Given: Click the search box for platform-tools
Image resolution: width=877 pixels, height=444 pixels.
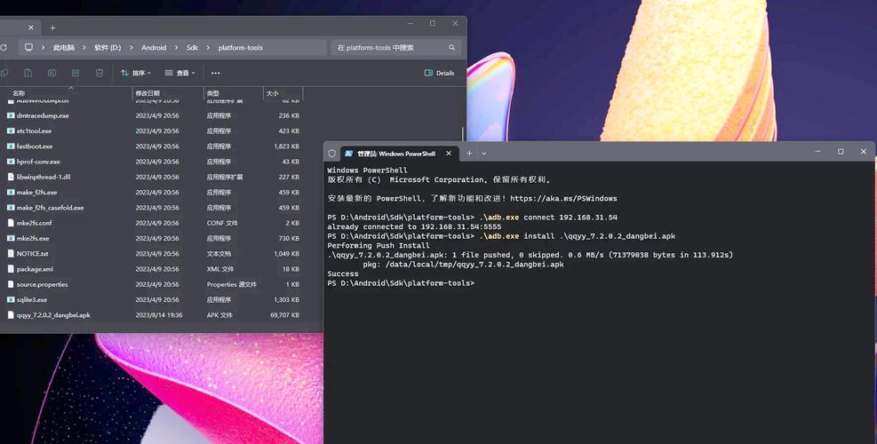Looking at the screenshot, I should point(389,48).
